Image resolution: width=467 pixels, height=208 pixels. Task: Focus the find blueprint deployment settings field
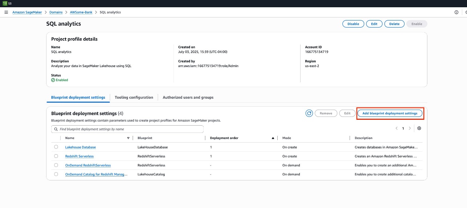[127, 129]
